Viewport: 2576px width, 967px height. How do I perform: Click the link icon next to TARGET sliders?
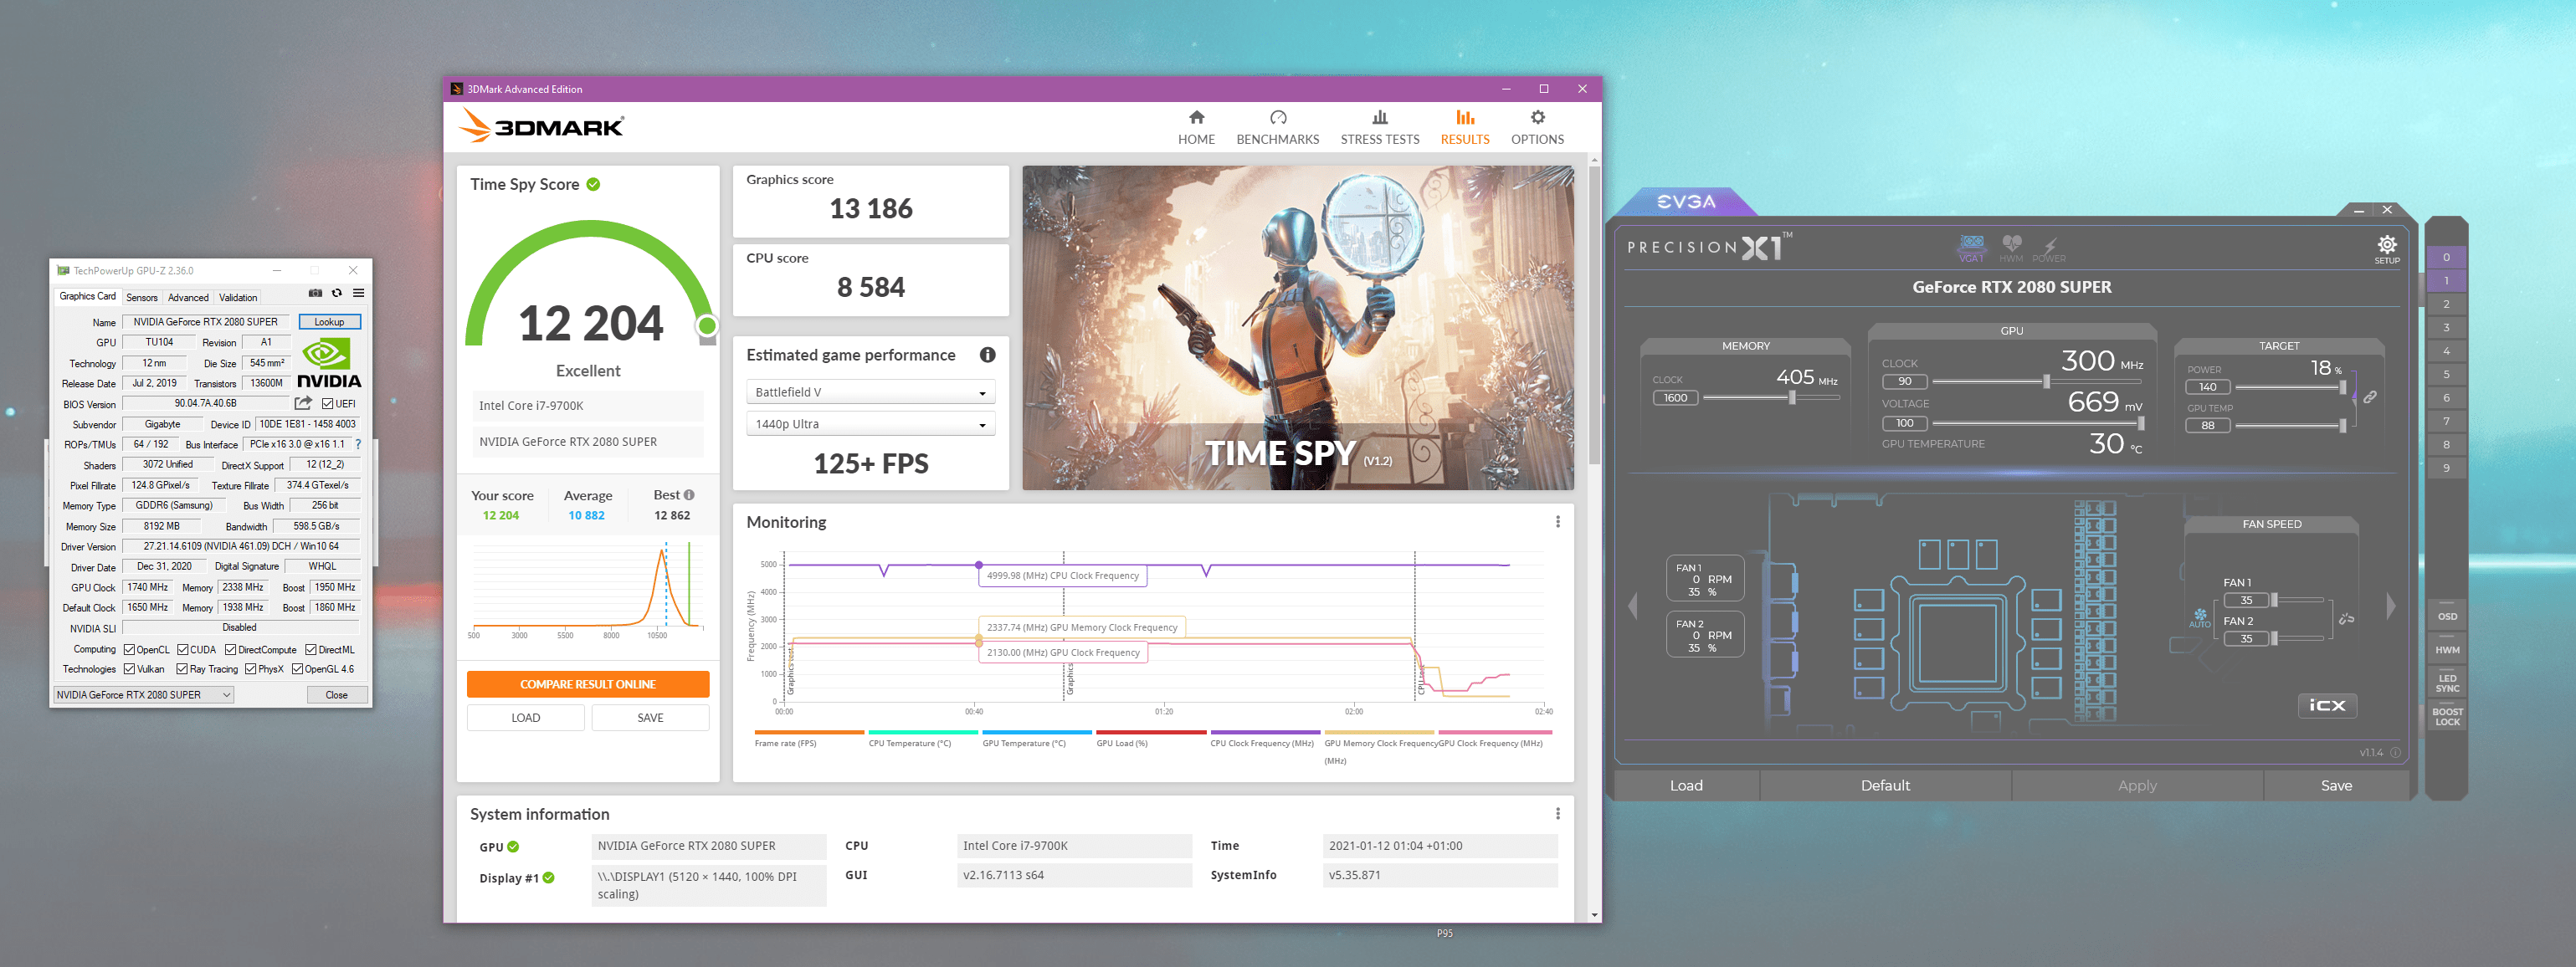tap(2369, 397)
